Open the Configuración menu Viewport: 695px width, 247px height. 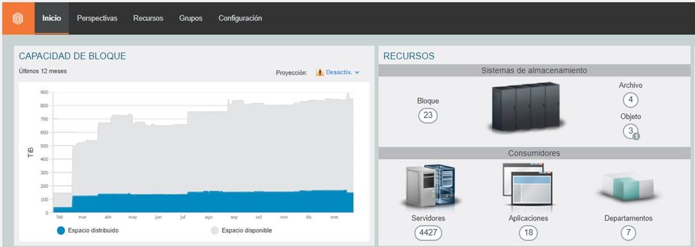[240, 18]
